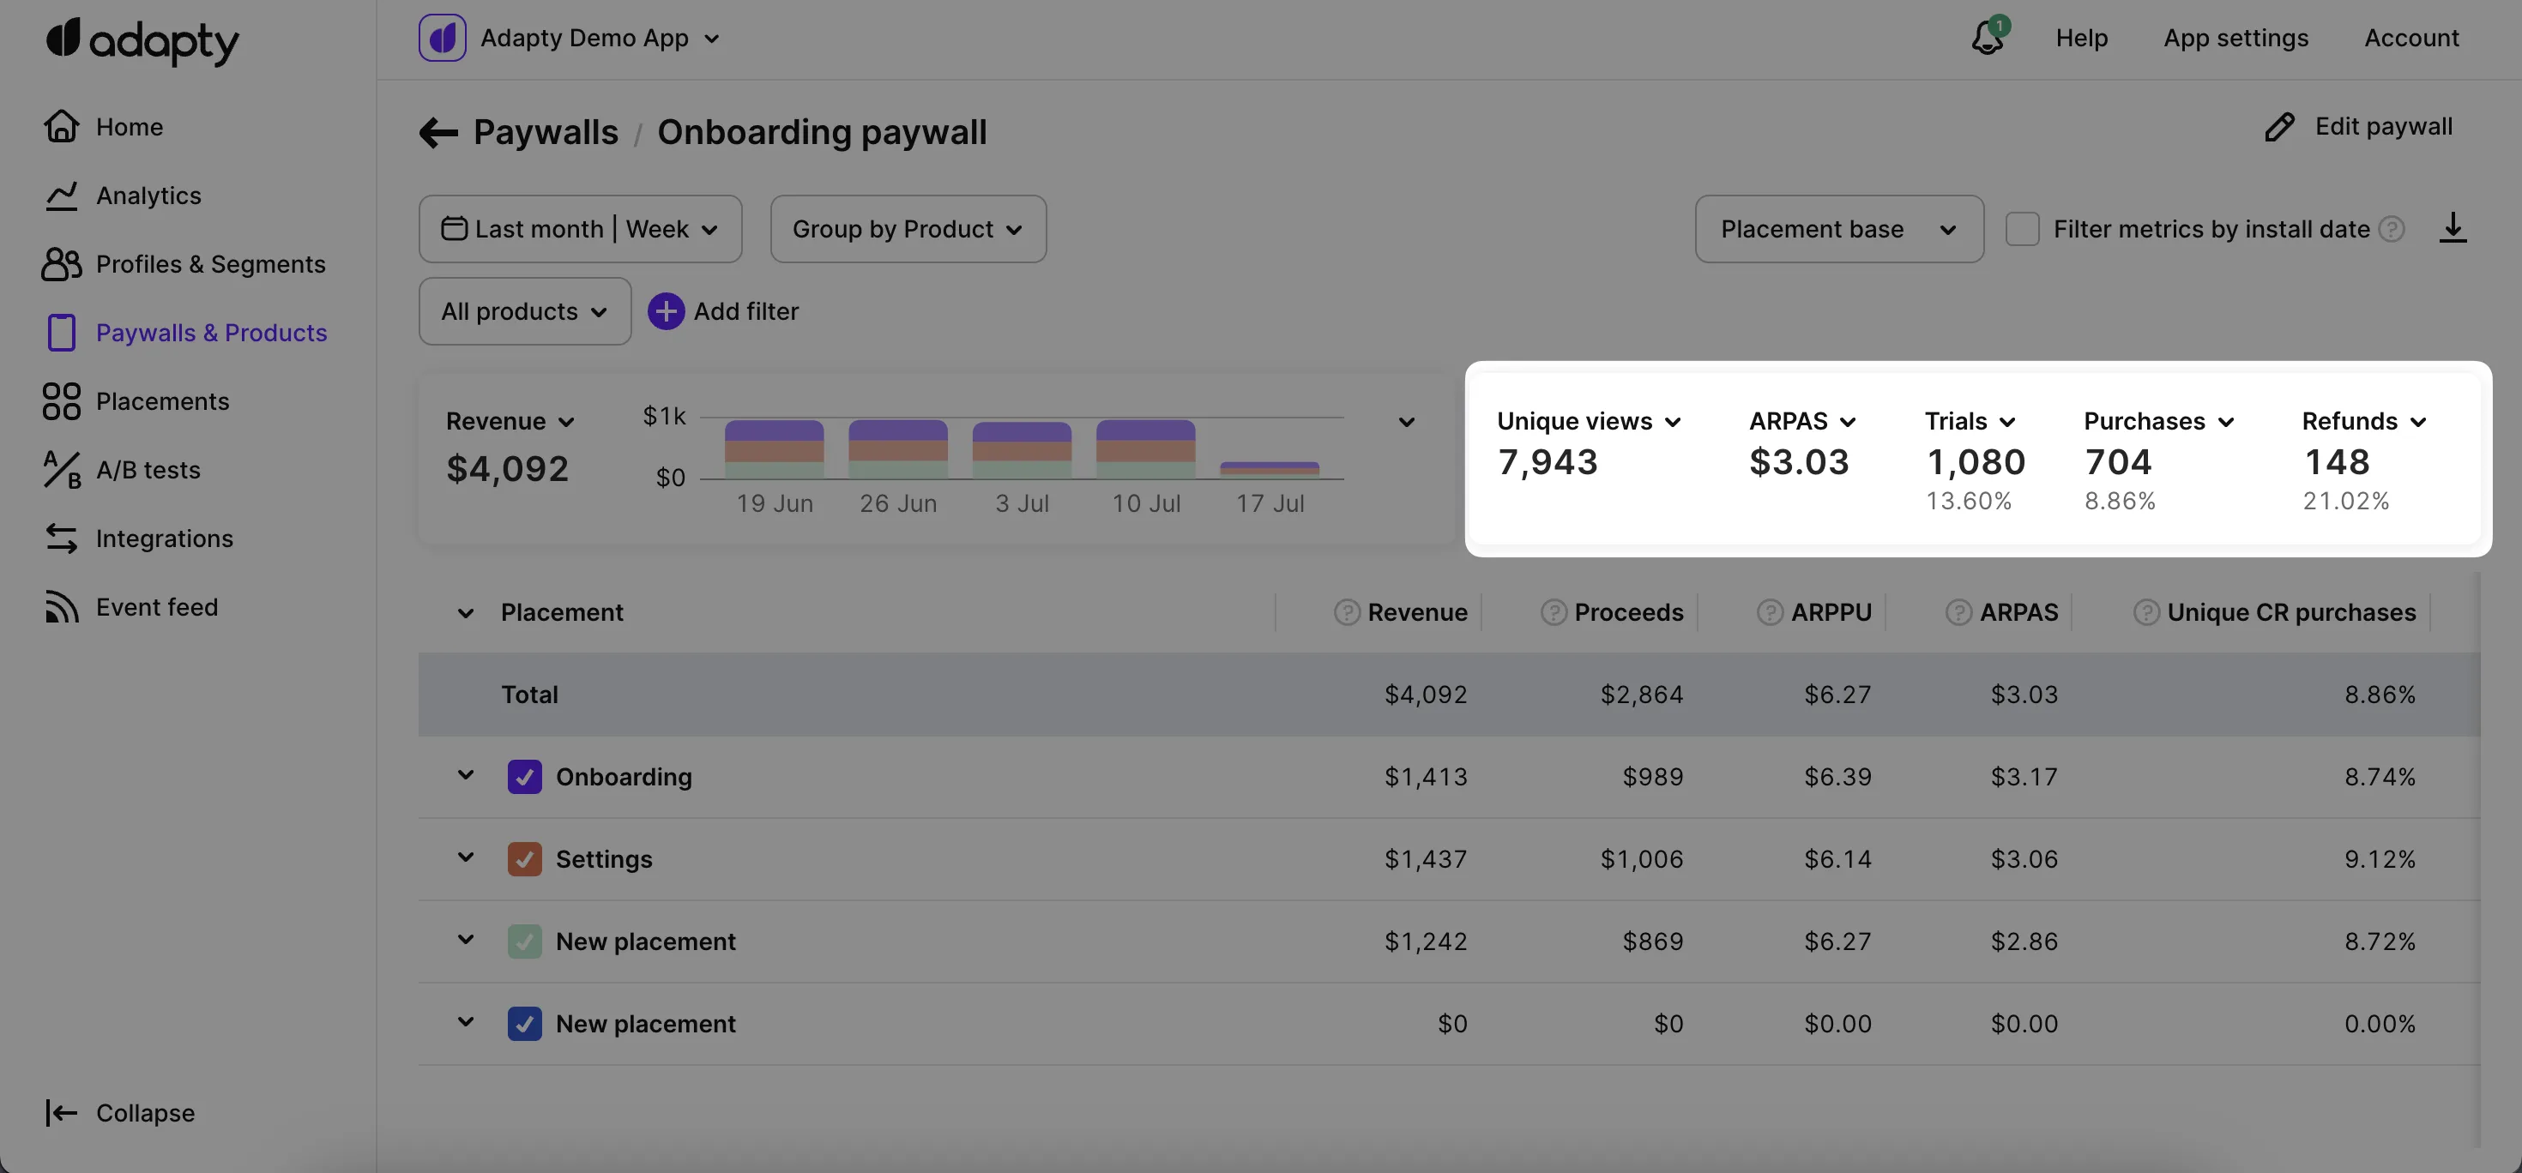
Task: Collapse the sidebar with Collapse icon
Action: click(x=61, y=1112)
